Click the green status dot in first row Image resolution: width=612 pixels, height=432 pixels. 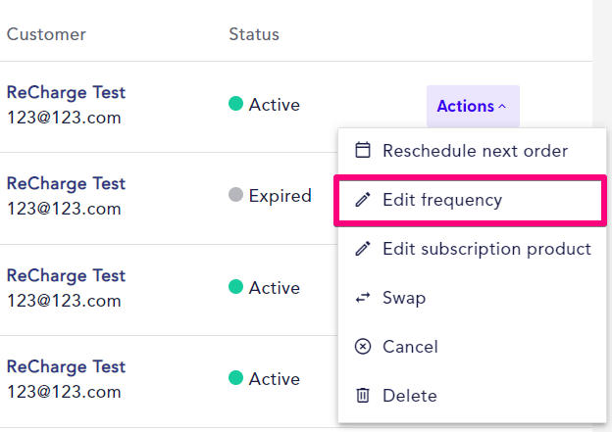coord(235,104)
